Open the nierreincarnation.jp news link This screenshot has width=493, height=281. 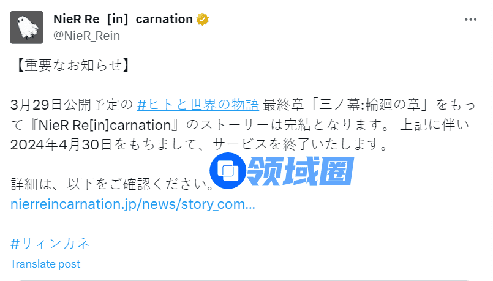(x=133, y=204)
